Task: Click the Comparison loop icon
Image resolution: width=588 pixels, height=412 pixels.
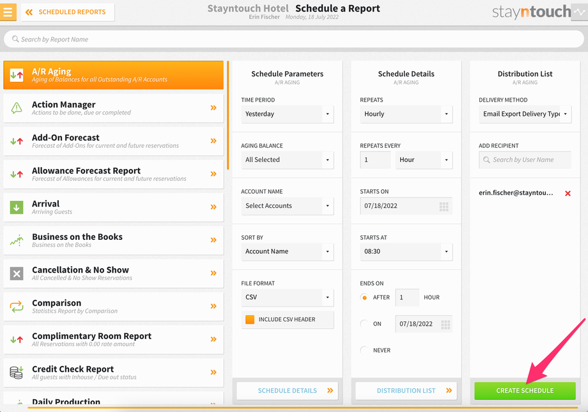Action: click(x=17, y=306)
